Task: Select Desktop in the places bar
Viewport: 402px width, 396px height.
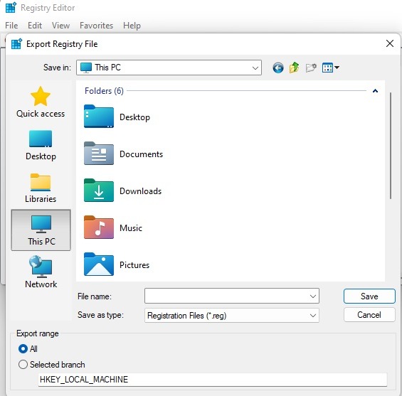Action: tap(41, 145)
